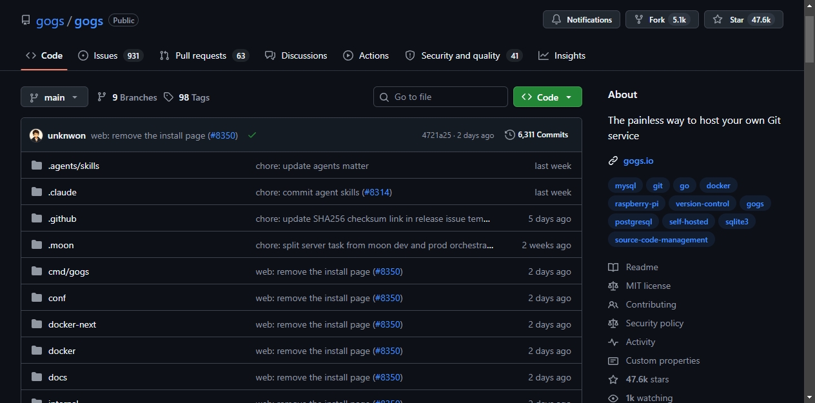
Task: Click folder icon for cmd/gogs
Action: [x=37, y=271]
